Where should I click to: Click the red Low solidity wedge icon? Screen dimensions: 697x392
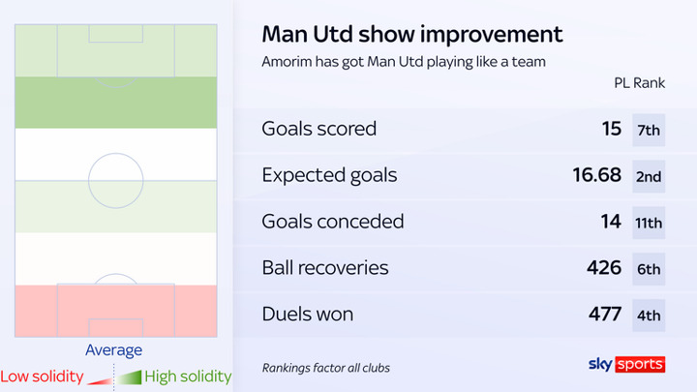pos(99,376)
